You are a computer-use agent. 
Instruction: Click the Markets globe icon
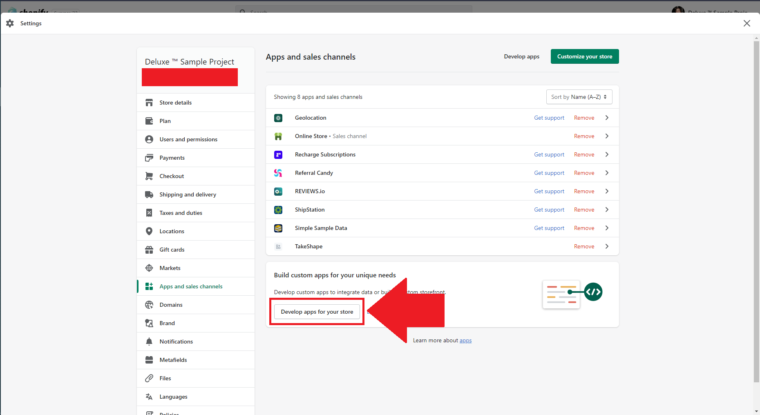149,268
